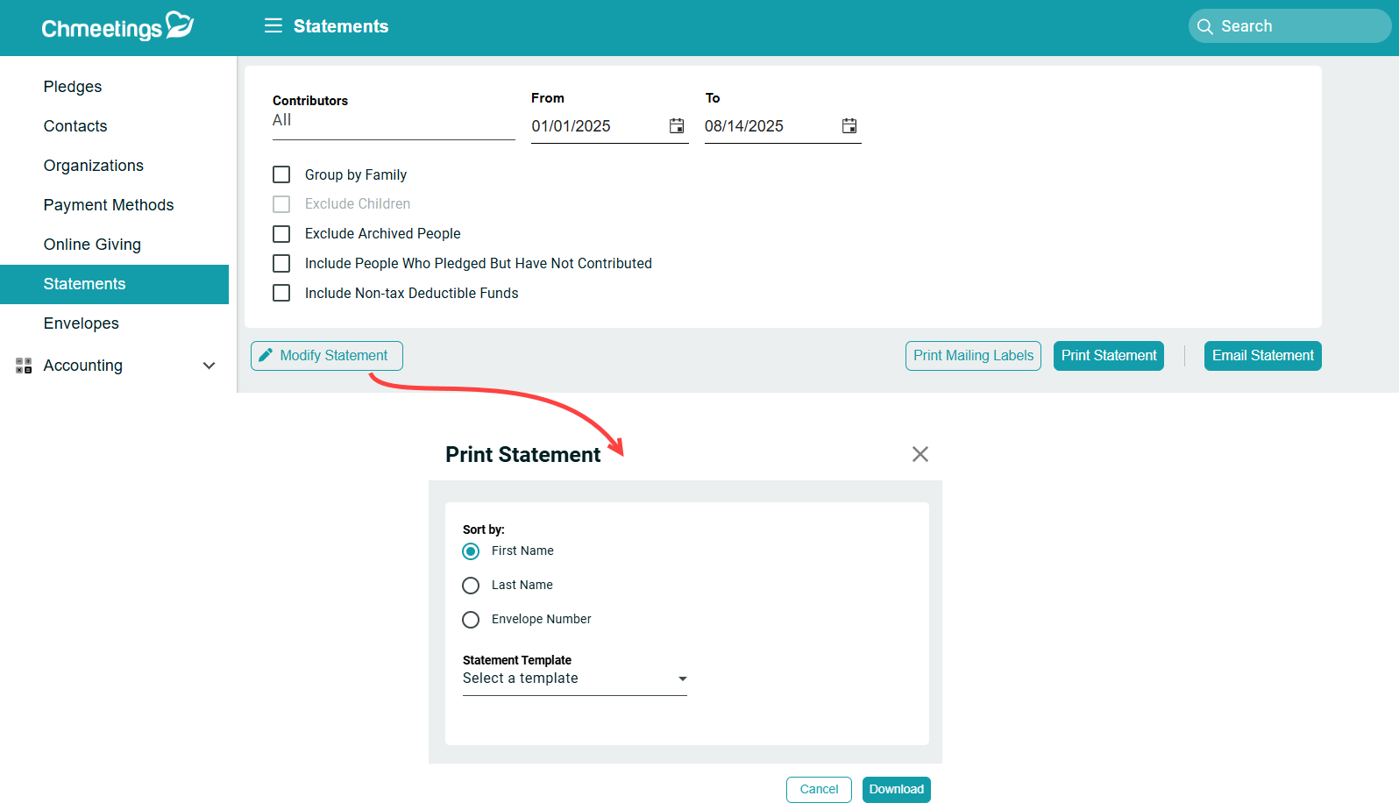Click the Accounting grid icon
This screenshot has height=810, width=1399.
[24, 366]
